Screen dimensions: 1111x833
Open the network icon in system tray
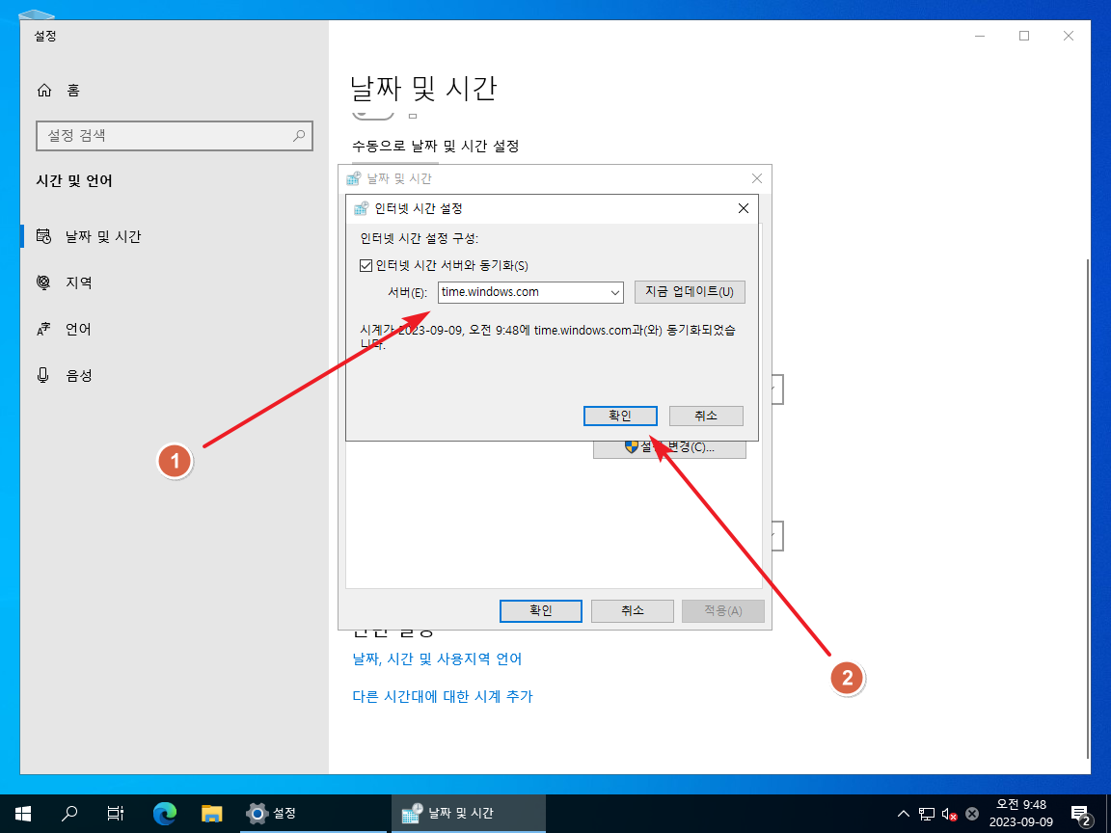928,813
